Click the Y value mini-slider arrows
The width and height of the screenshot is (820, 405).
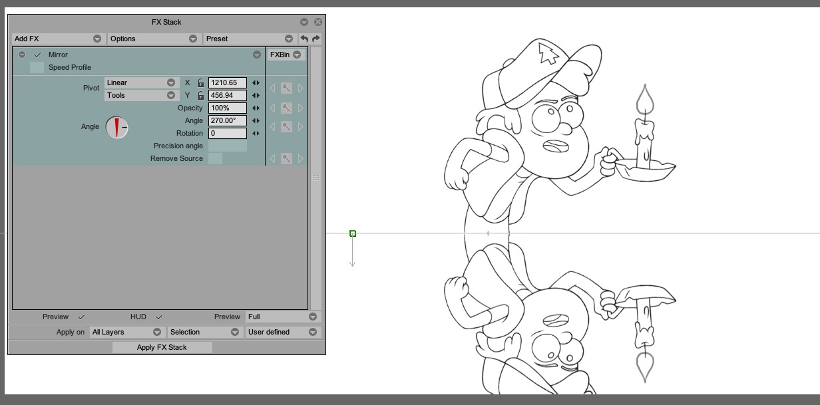256,95
